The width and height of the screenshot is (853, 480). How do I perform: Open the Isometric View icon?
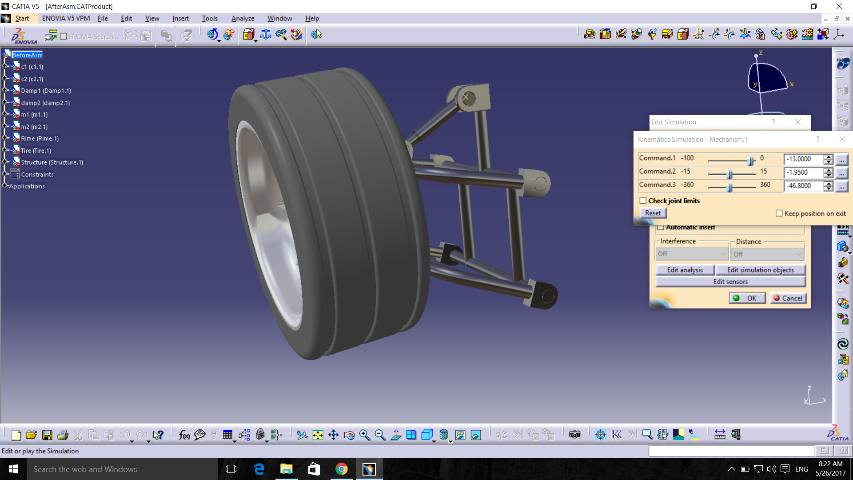point(427,435)
